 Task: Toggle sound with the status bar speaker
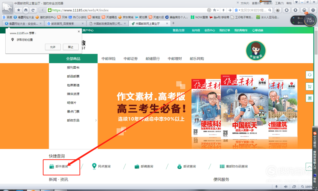(x=286, y=187)
